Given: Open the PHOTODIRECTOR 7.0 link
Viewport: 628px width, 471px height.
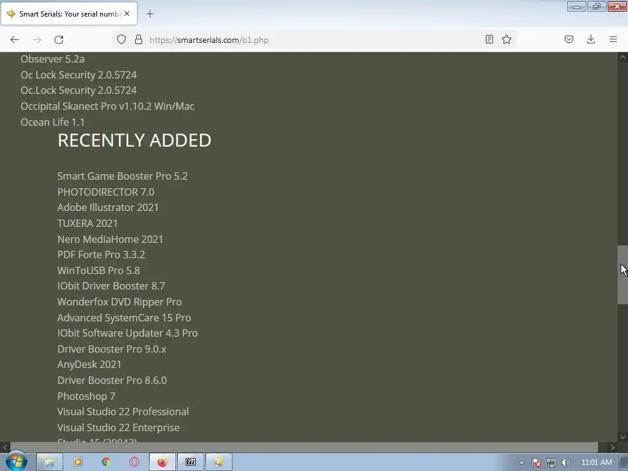Looking at the screenshot, I should point(105,192).
